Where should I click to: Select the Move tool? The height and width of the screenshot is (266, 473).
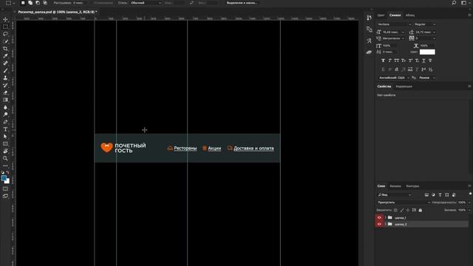5,20
